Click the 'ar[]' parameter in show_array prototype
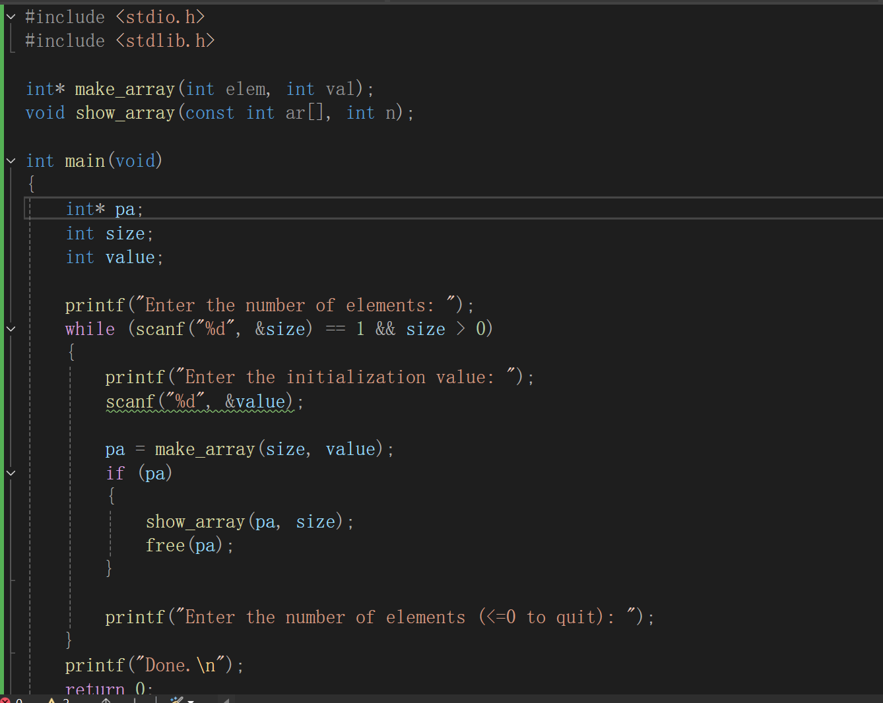This screenshot has height=703, width=883. 305,113
